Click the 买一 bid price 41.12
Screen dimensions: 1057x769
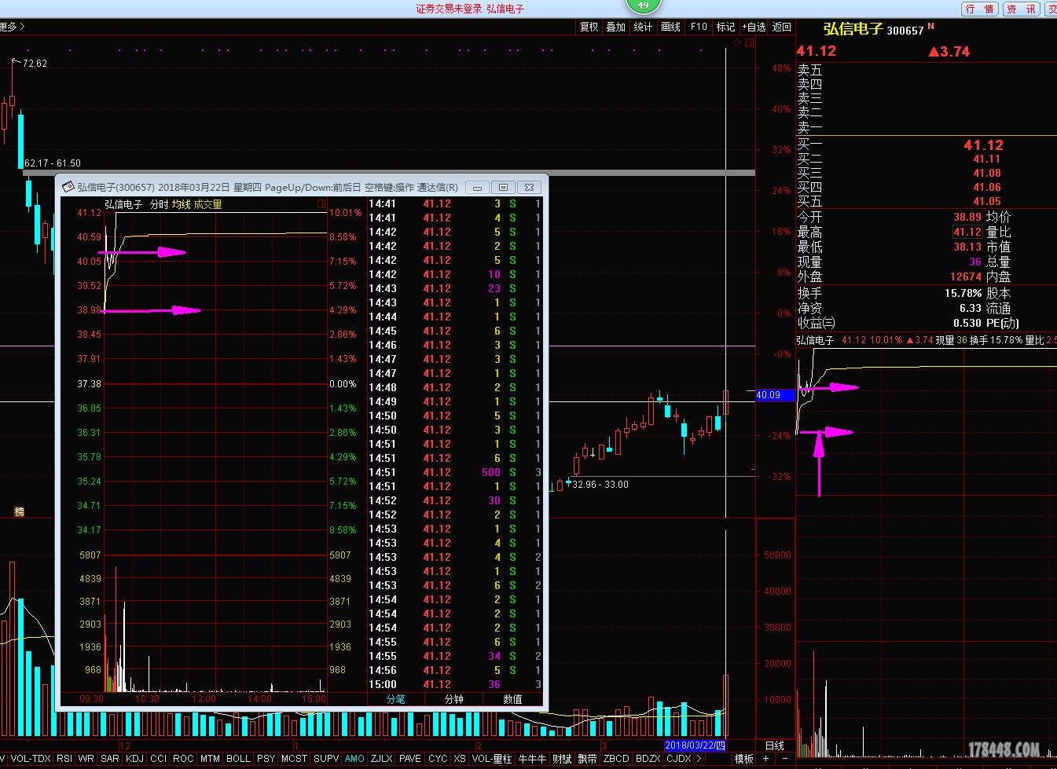[983, 145]
